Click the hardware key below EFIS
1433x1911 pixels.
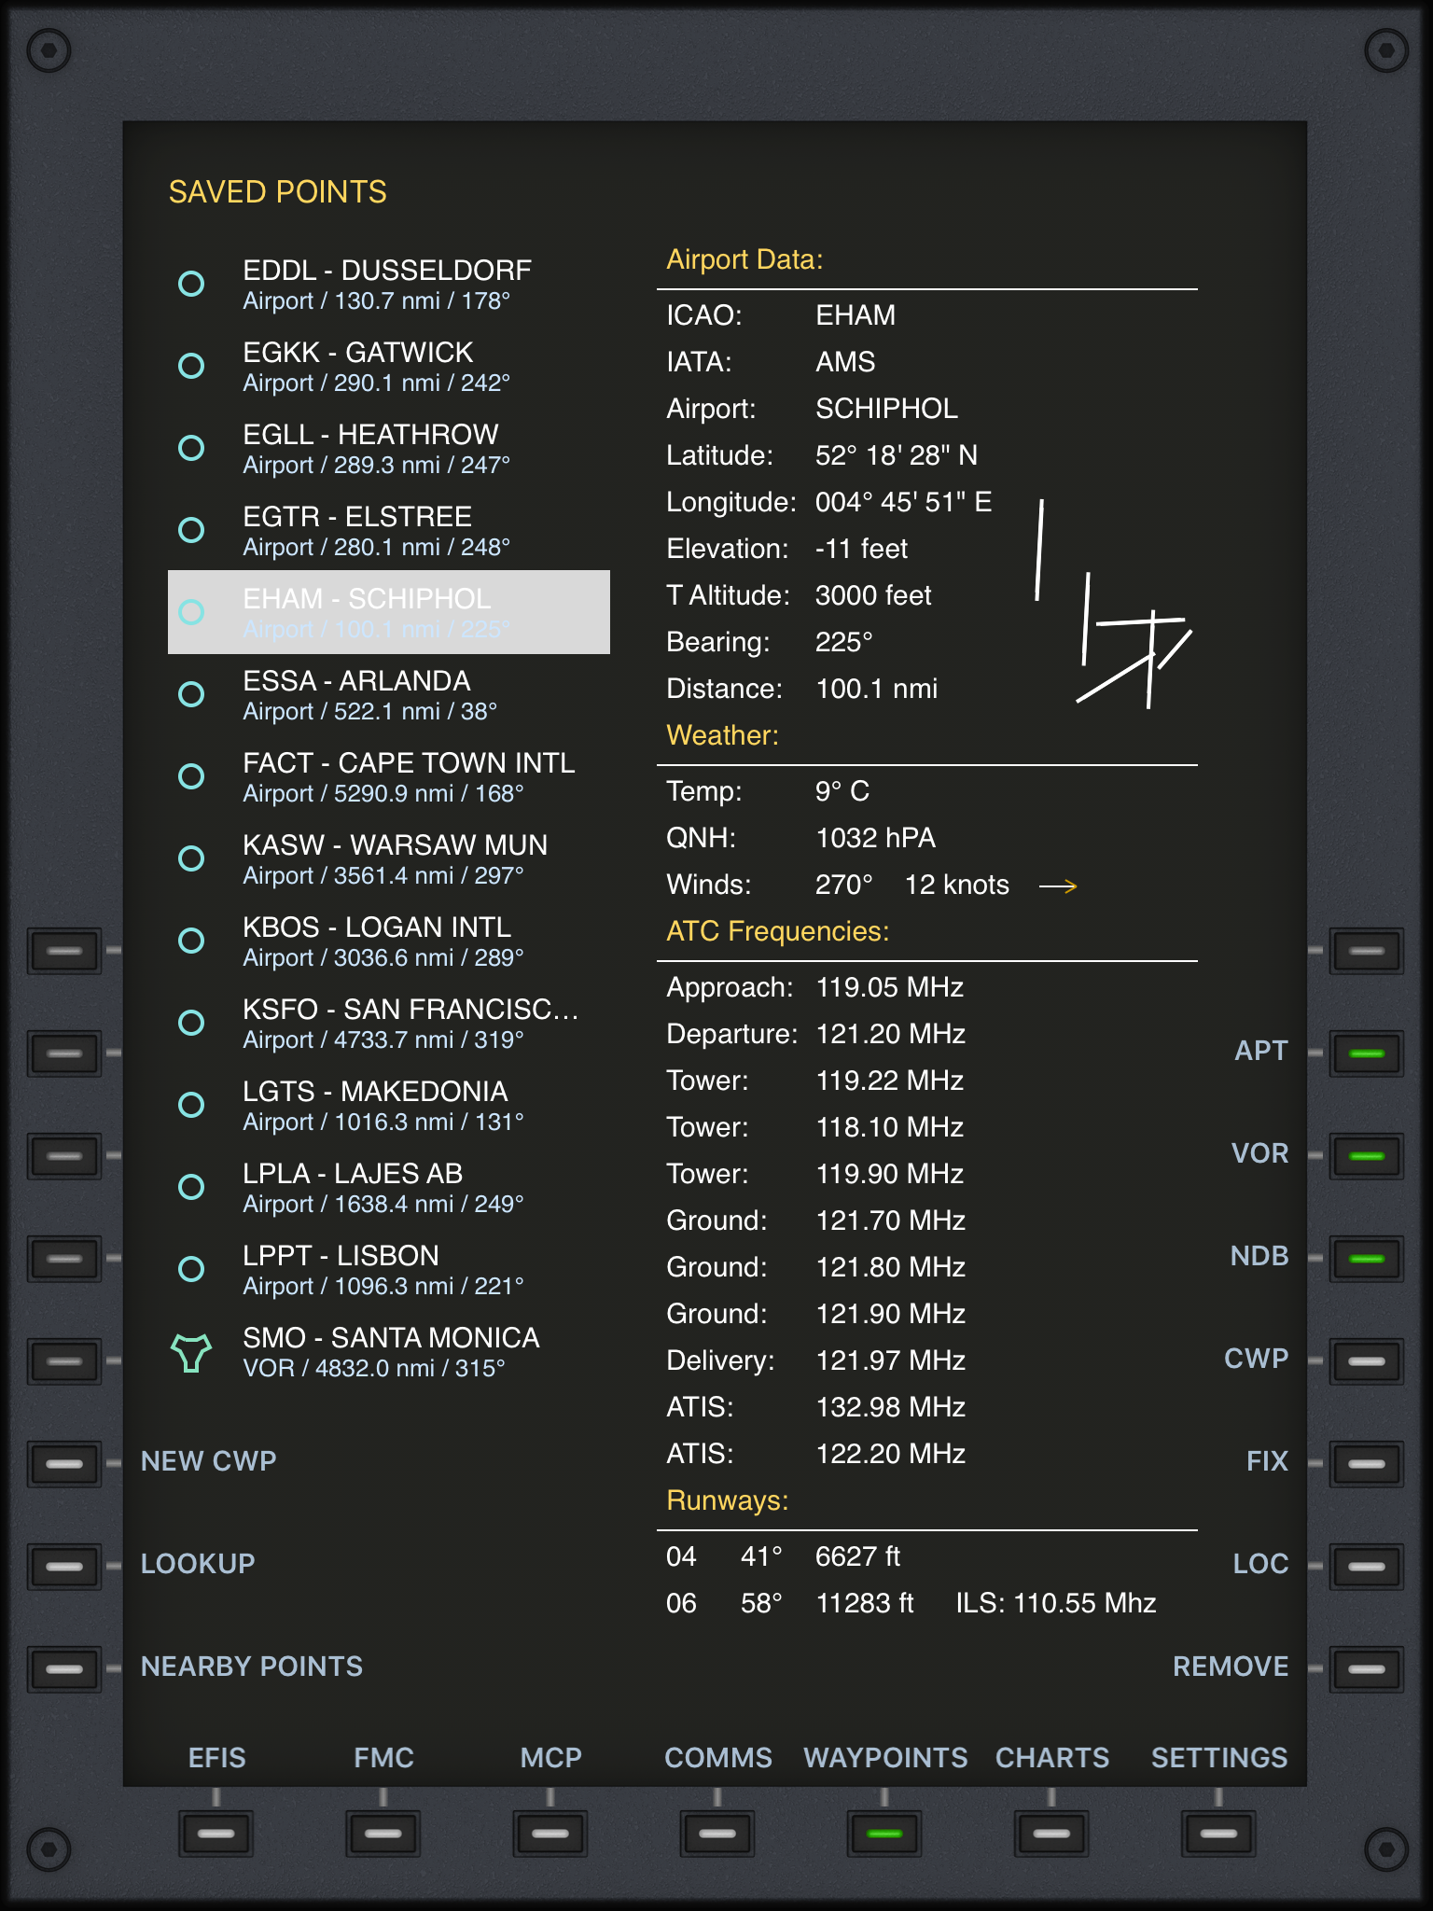pyautogui.click(x=216, y=1834)
